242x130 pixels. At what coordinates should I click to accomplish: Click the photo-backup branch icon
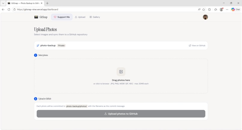point(38,45)
